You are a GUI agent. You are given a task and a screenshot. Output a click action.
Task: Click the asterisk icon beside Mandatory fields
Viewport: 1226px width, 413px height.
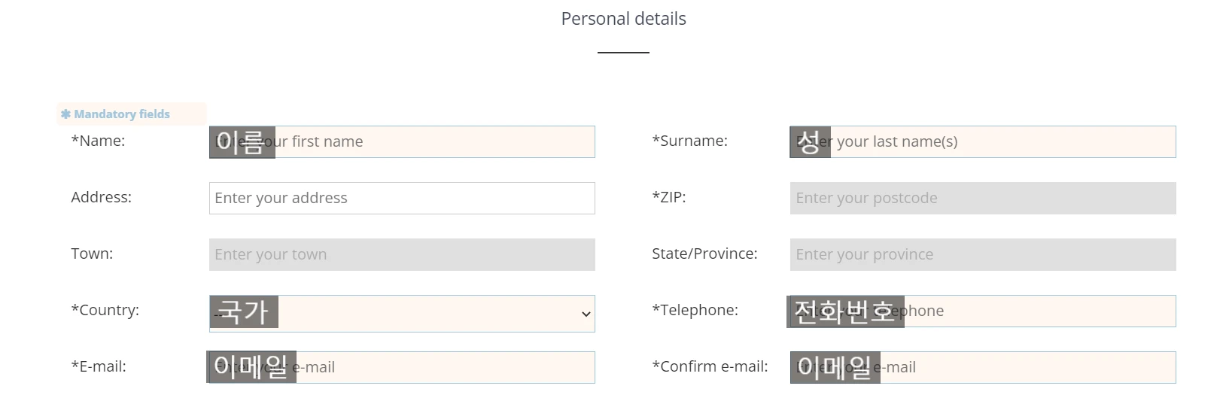tap(65, 114)
